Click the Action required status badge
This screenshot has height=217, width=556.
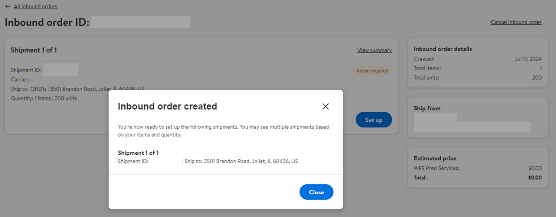372,71
